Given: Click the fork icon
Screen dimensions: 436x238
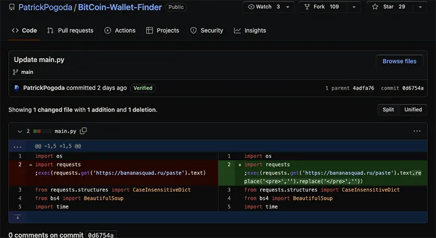Looking at the screenshot, I should (x=307, y=7).
